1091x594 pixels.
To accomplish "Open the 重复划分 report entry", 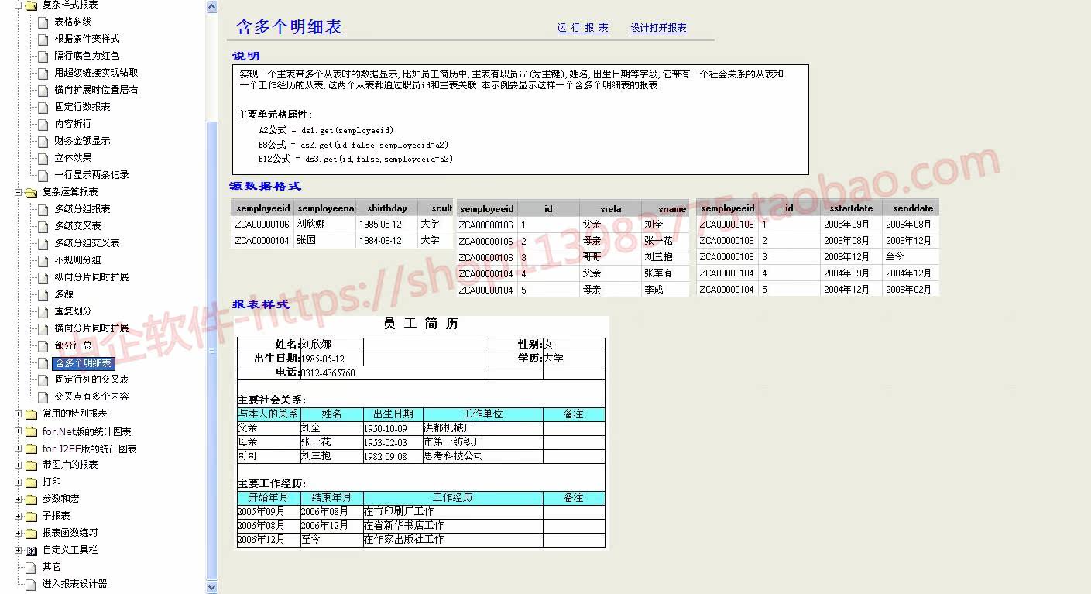I will click(x=73, y=311).
